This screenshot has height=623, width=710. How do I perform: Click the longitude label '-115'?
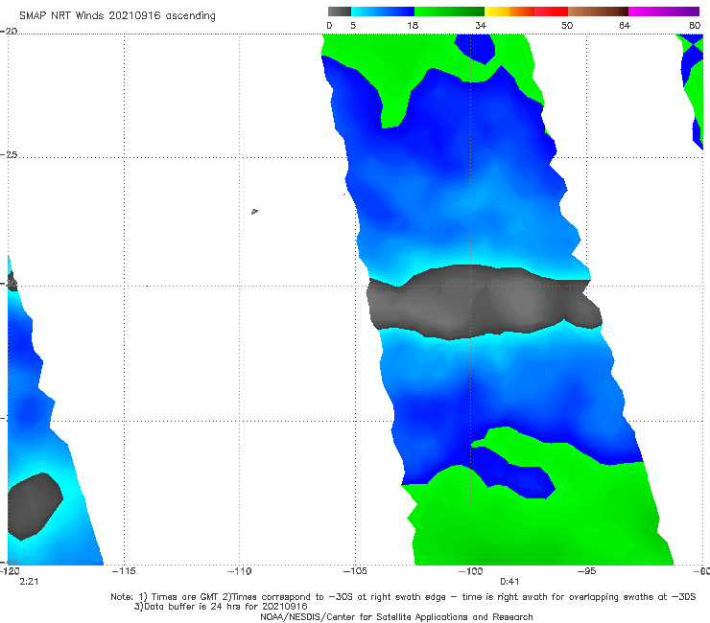124,571
